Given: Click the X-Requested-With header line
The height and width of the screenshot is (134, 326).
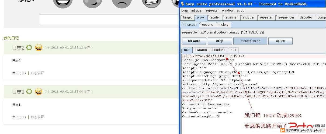Looking at the screenshot, I should click(x=216, y=80).
